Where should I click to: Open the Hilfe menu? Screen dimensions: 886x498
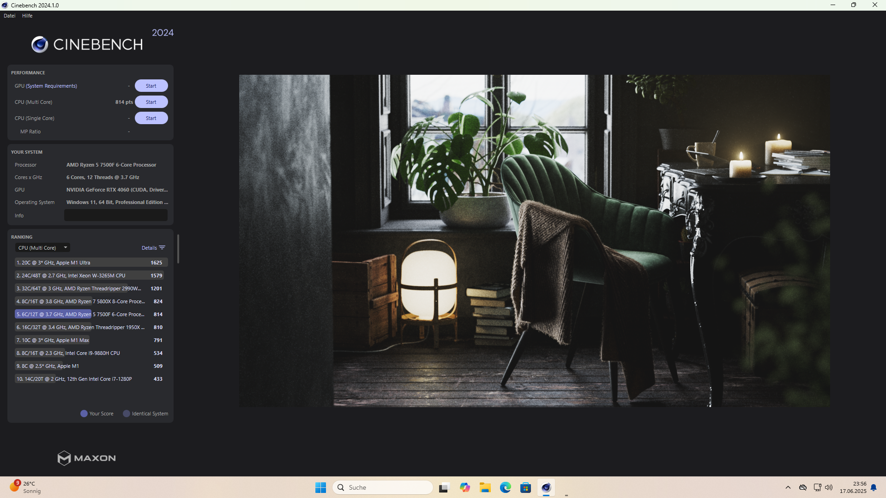tap(27, 15)
